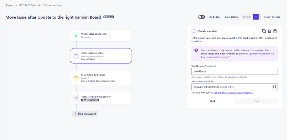Click the plus icon of Add component
Screen dimensions: 287x140
coord(76,114)
